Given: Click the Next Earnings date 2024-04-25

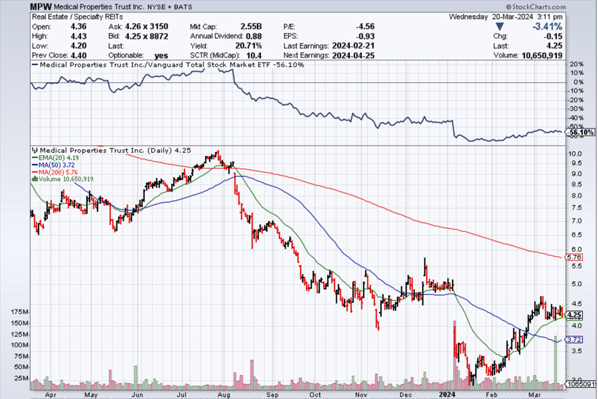Looking at the screenshot, I should [353, 55].
